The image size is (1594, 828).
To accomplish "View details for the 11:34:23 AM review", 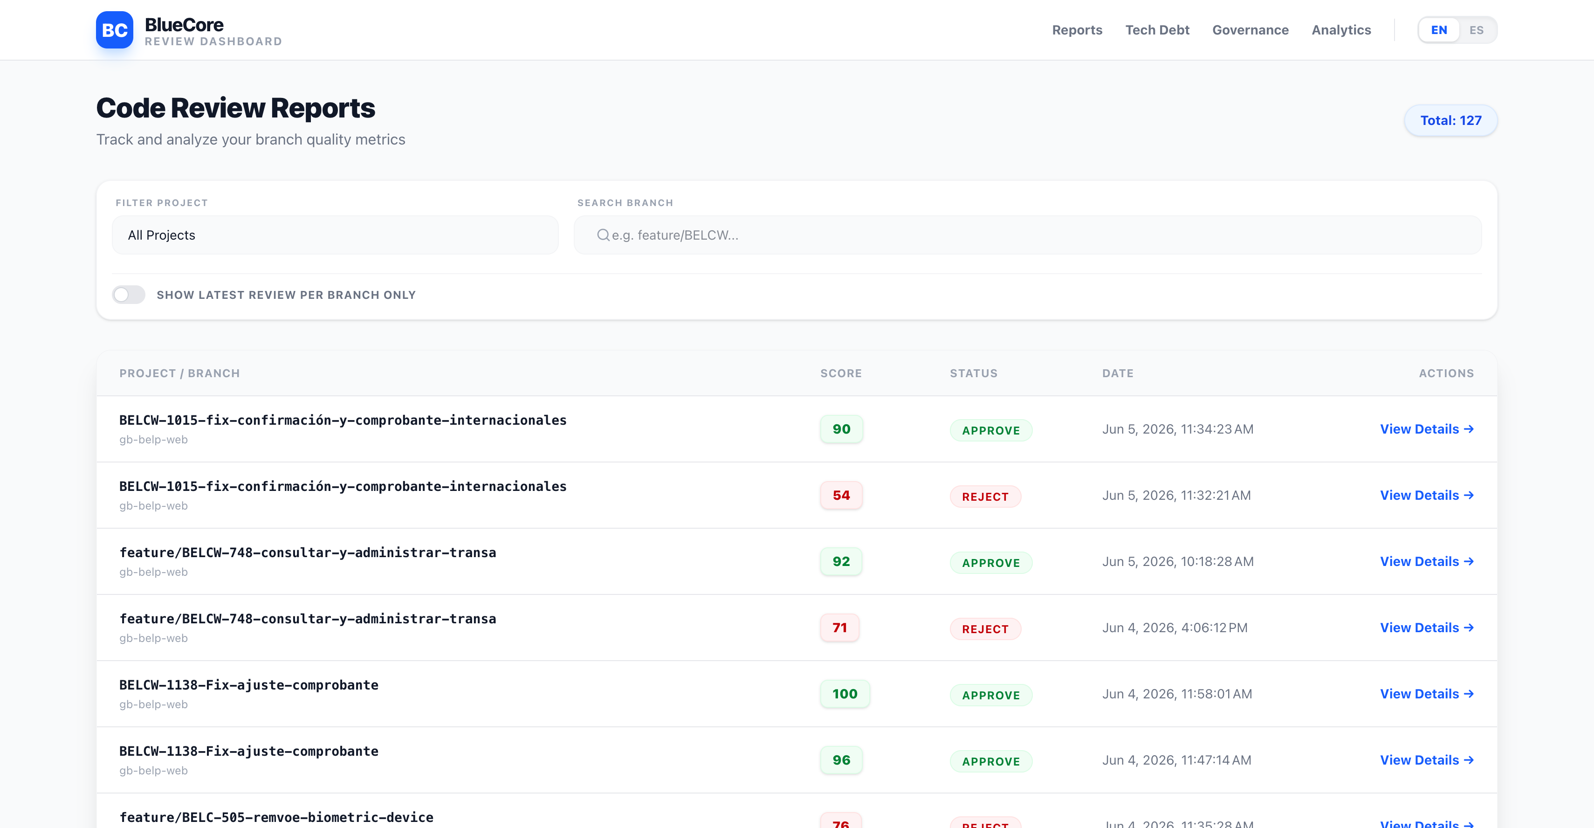I will pos(1426,429).
